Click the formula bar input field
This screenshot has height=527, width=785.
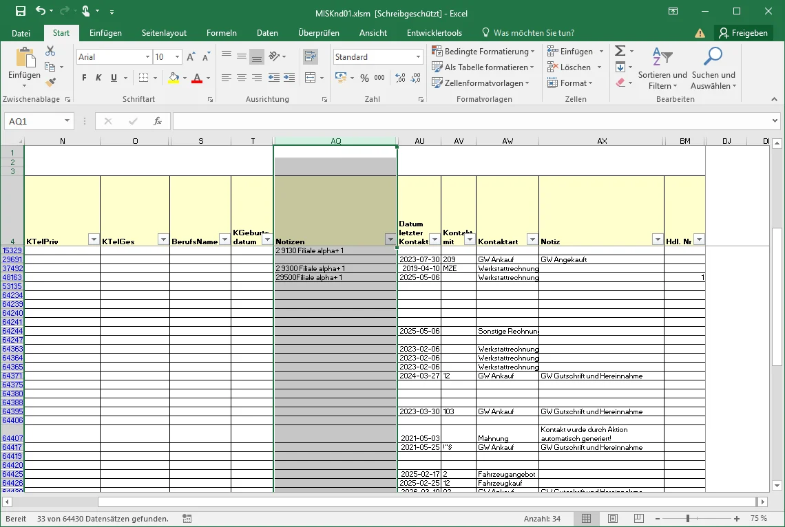click(470, 121)
